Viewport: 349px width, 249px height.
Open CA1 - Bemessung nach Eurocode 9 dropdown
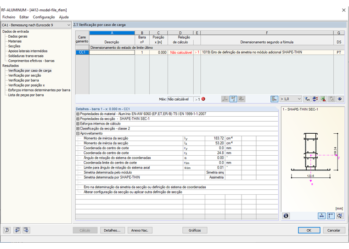36,25
